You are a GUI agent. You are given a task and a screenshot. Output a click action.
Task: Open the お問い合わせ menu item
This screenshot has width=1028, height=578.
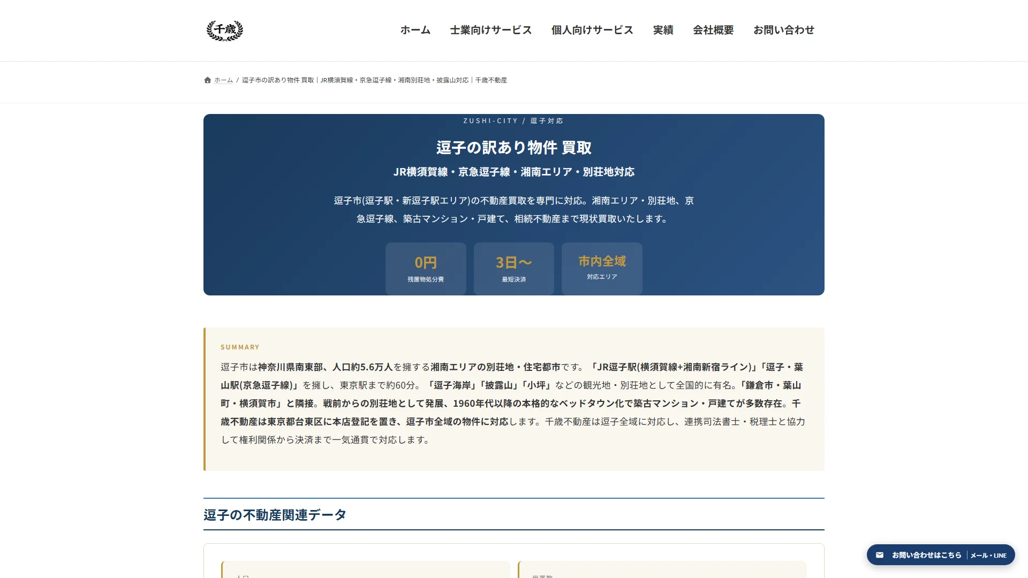[x=784, y=30]
